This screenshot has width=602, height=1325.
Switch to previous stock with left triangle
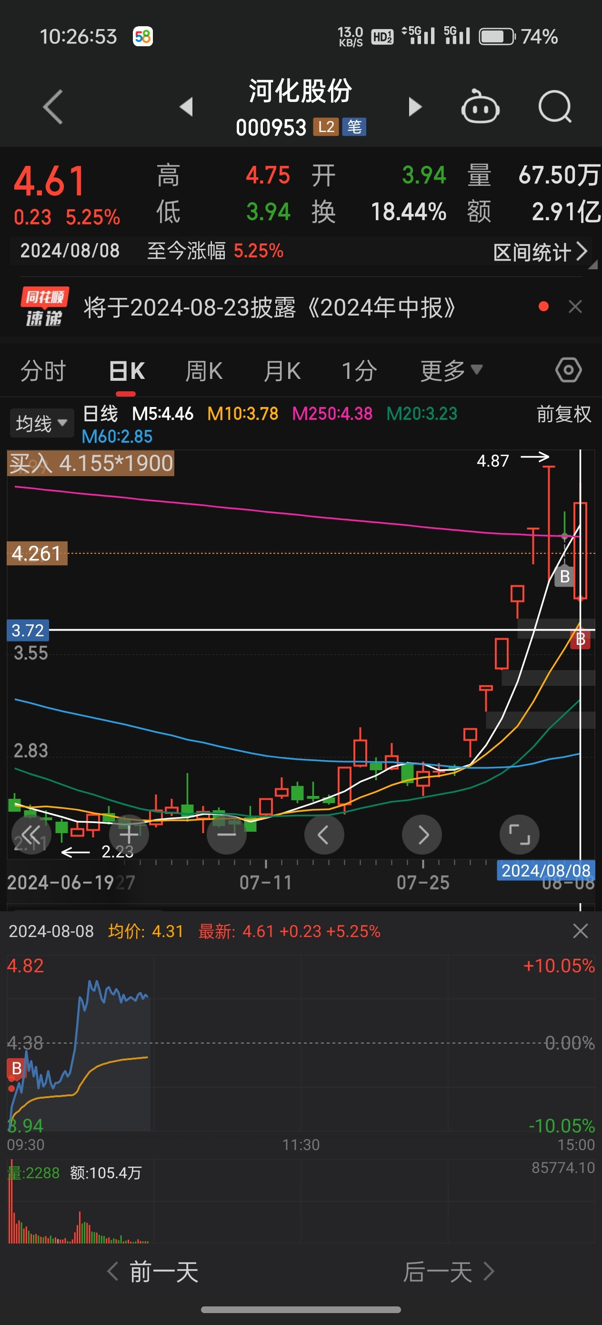[186, 107]
